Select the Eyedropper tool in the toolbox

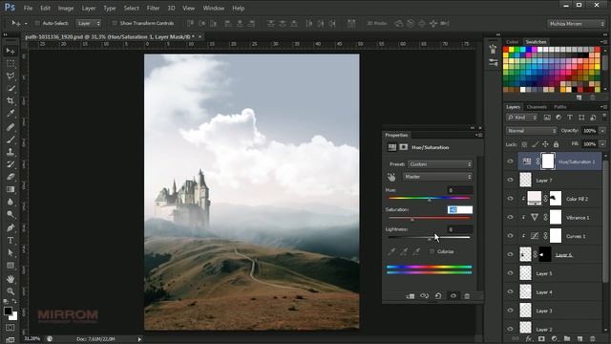click(x=11, y=114)
